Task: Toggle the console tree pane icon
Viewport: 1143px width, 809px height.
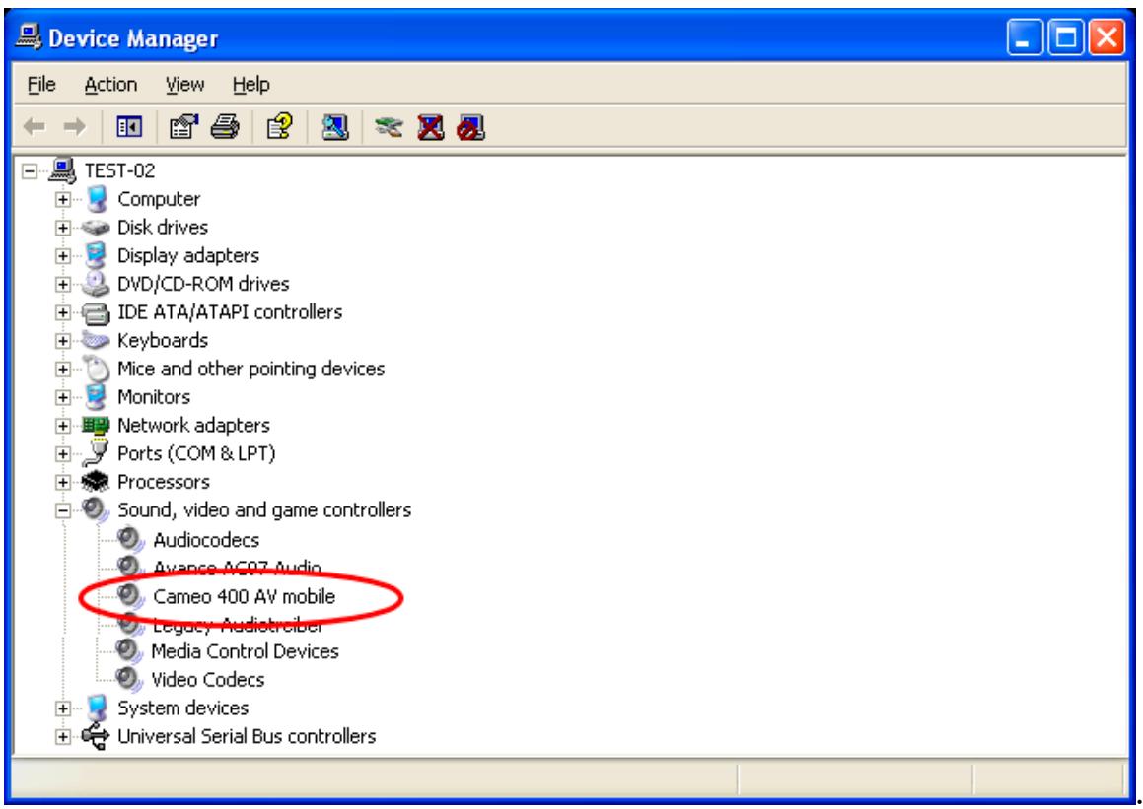Action: pos(129,127)
